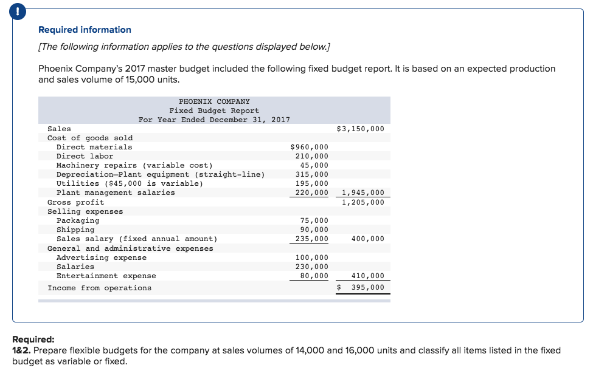Click the 90,000 shipping value
Screen dimensions: 593x368
pyautogui.click(x=314, y=230)
